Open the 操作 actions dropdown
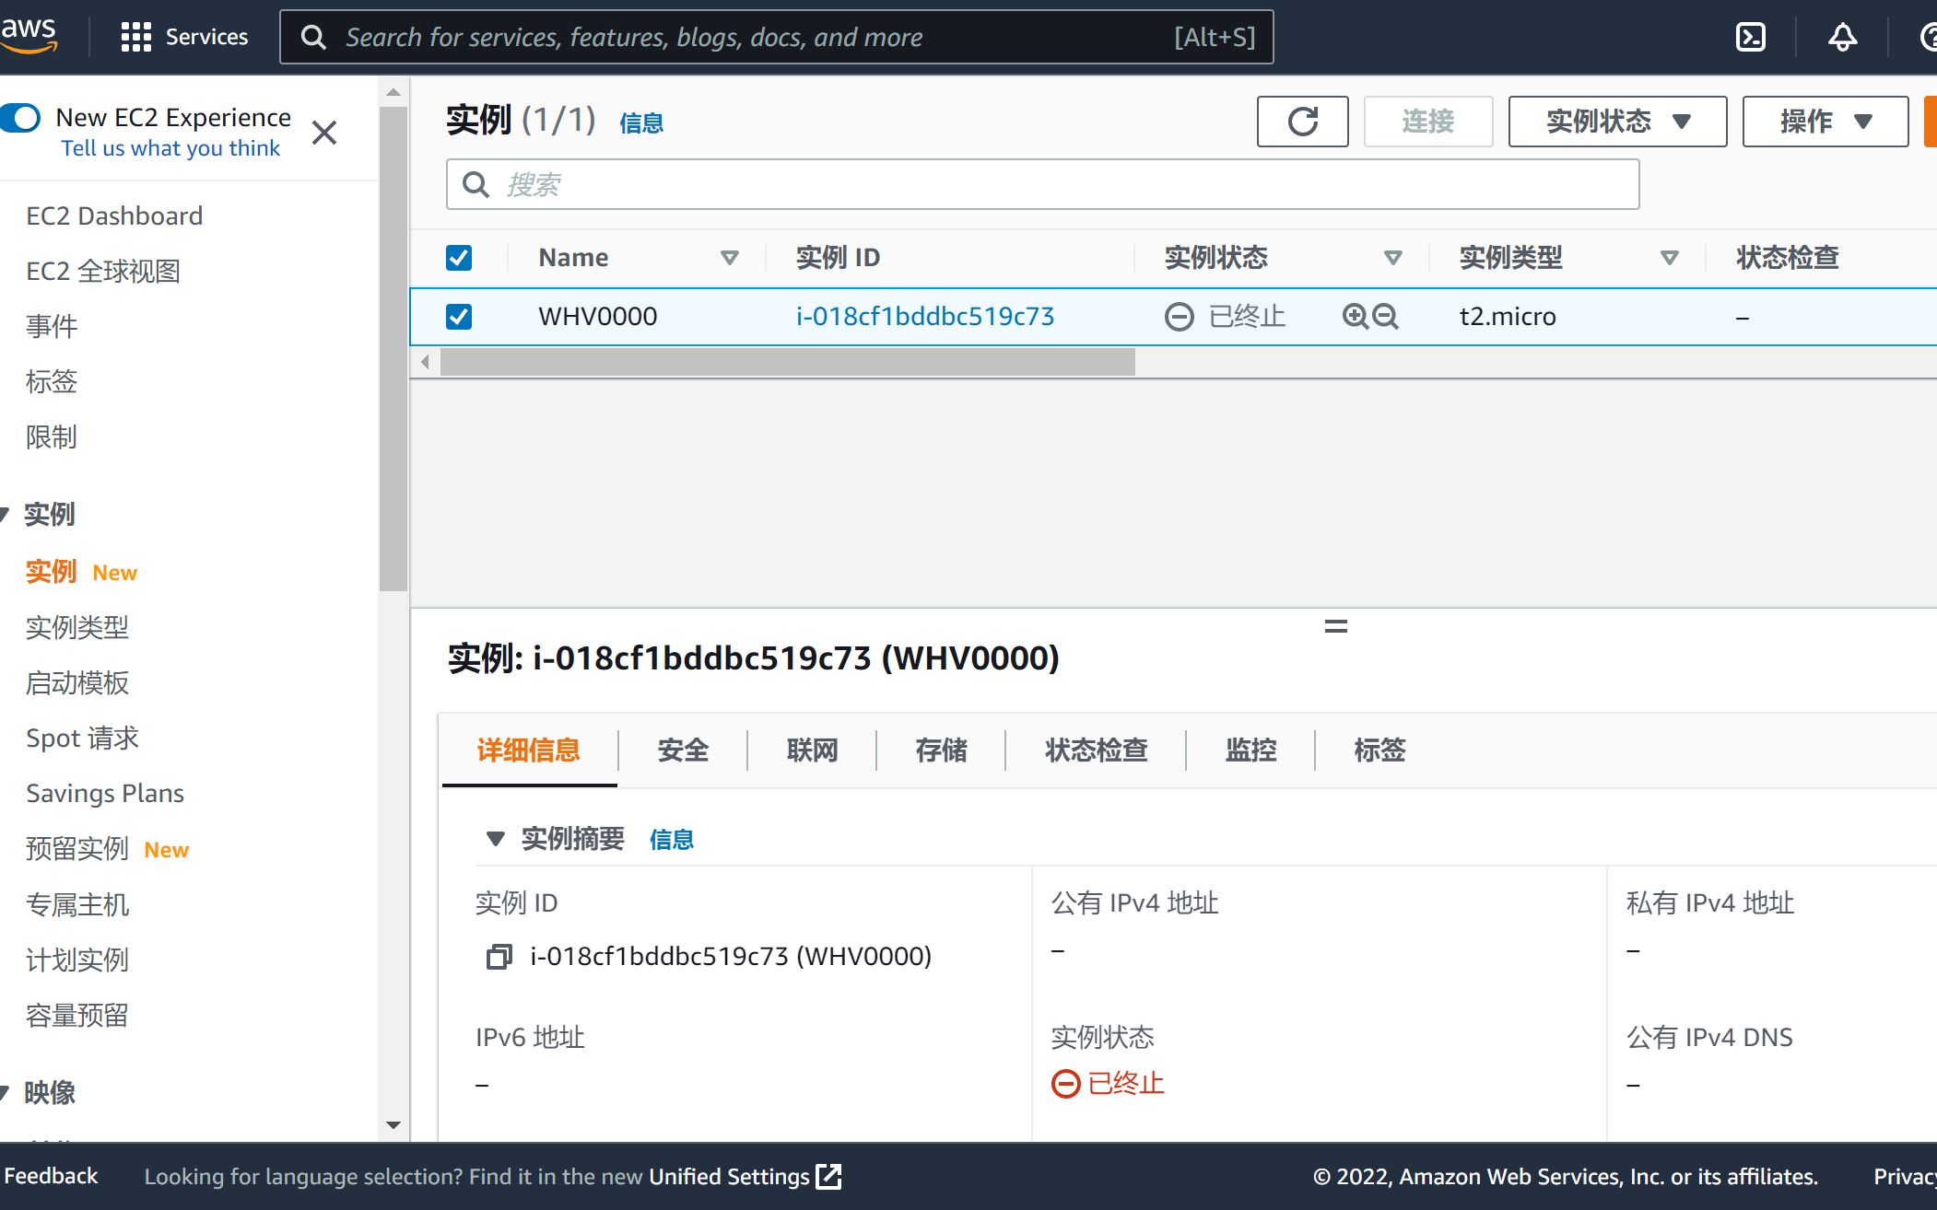1937x1210 pixels. [x=1825, y=121]
